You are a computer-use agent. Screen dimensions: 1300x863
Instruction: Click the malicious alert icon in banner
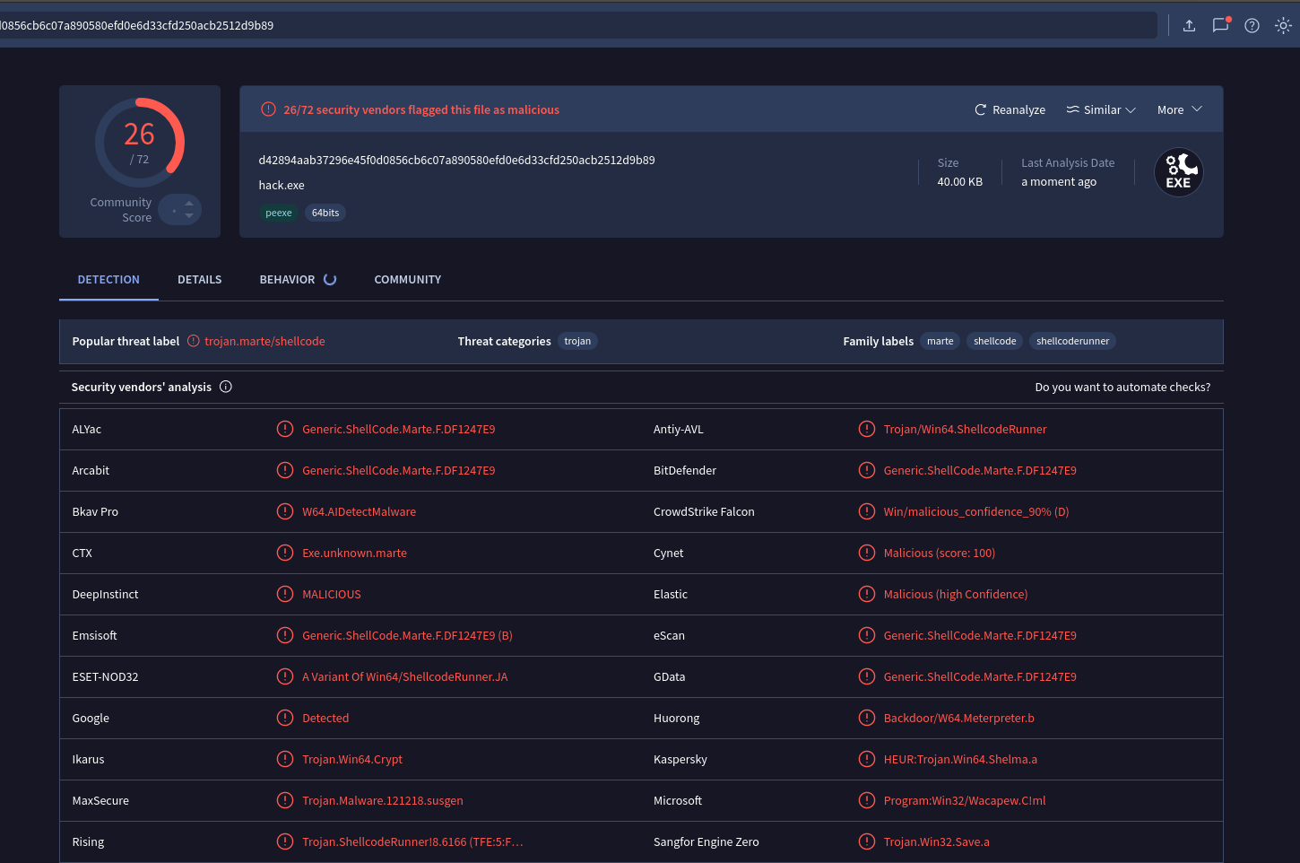tap(268, 109)
